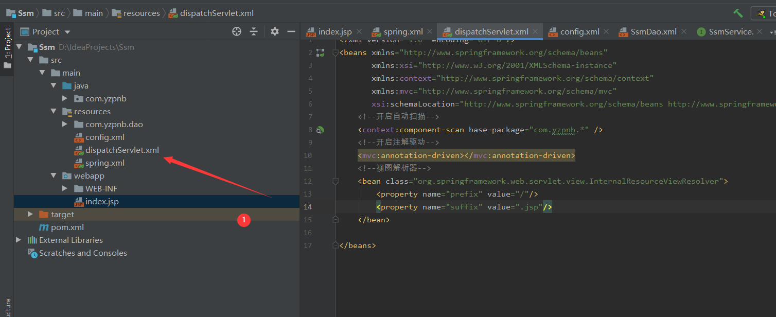Collapse all nodes via Project panel toolbar icon
This screenshot has height=317, width=776.
tap(254, 31)
